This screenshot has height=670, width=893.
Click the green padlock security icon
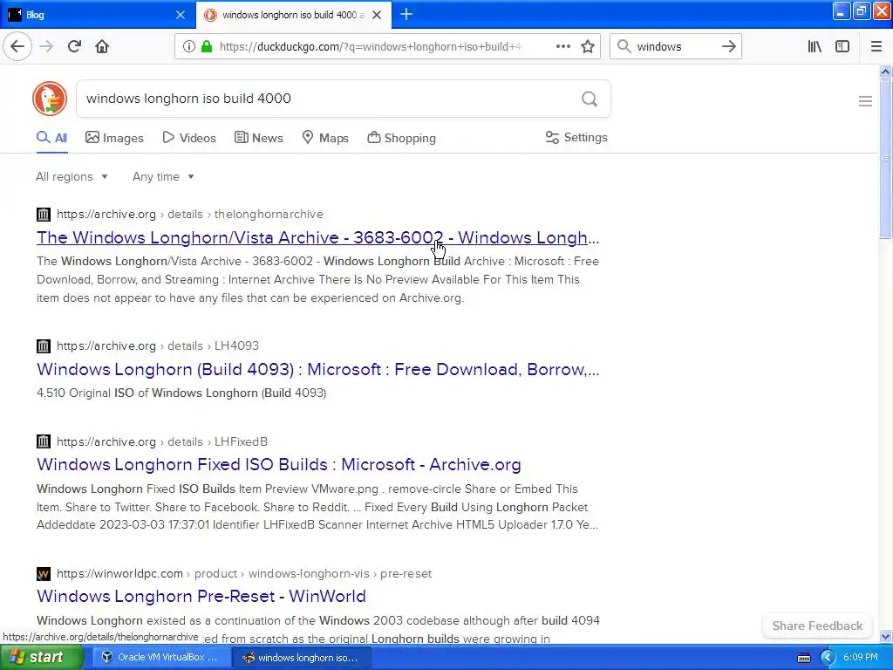tap(206, 46)
